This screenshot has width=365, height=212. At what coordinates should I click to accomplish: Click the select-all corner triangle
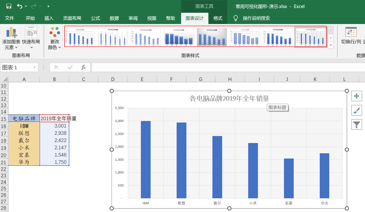(5, 79)
